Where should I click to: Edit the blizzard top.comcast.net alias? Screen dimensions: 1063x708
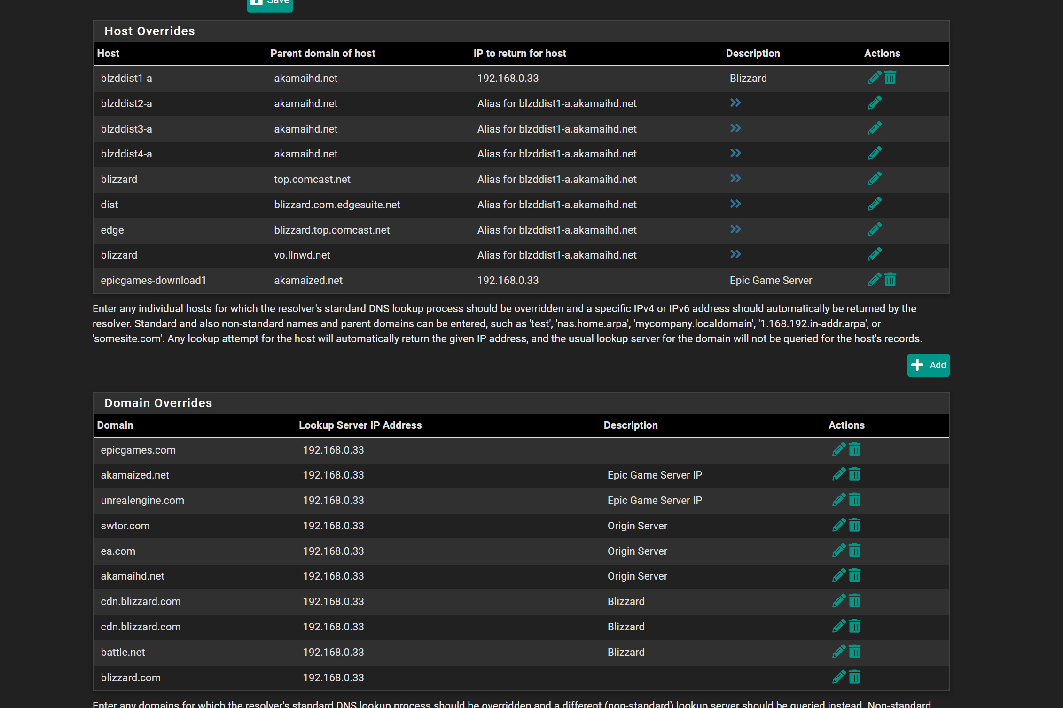pyautogui.click(x=874, y=179)
